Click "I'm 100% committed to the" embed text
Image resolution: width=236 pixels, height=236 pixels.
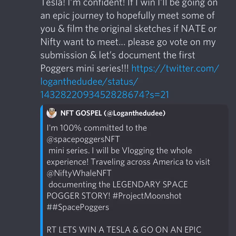pos(97,128)
